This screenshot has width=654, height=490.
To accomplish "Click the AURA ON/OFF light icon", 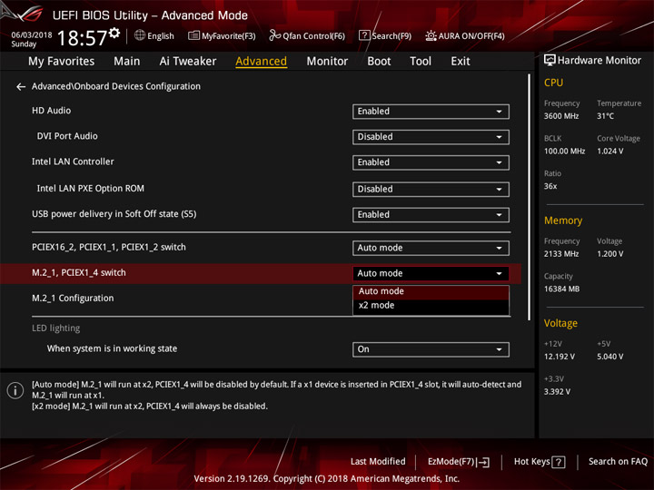I will (x=431, y=35).
